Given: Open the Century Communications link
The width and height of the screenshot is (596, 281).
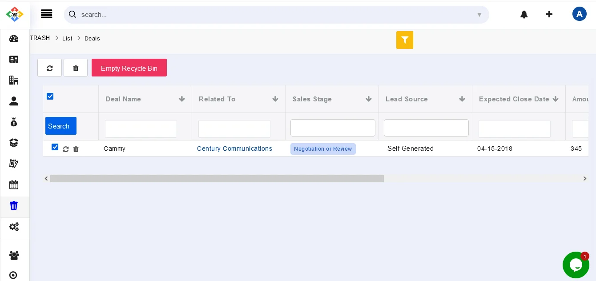Looking at the screenshot, I should [x=234, y=149].
